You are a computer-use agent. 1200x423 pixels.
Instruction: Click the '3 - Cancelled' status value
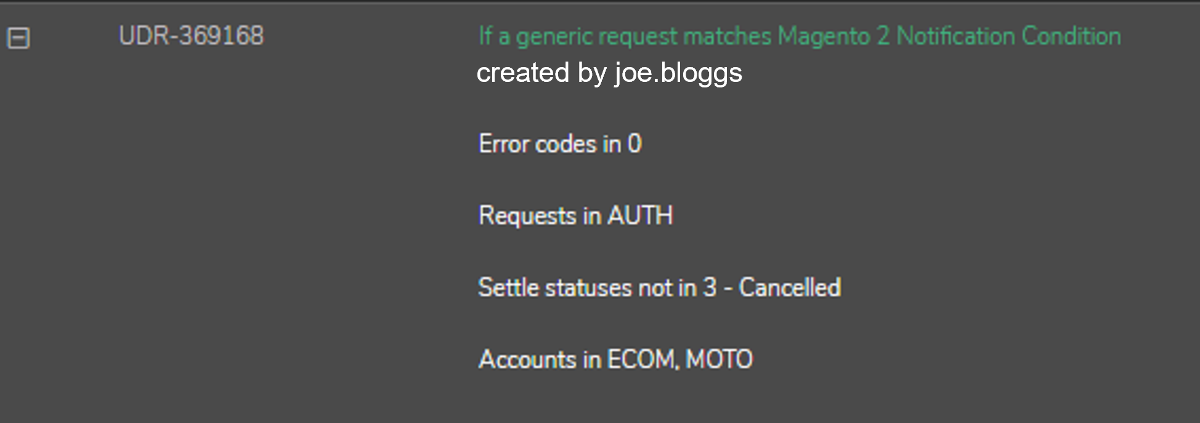tap(772, 288)
